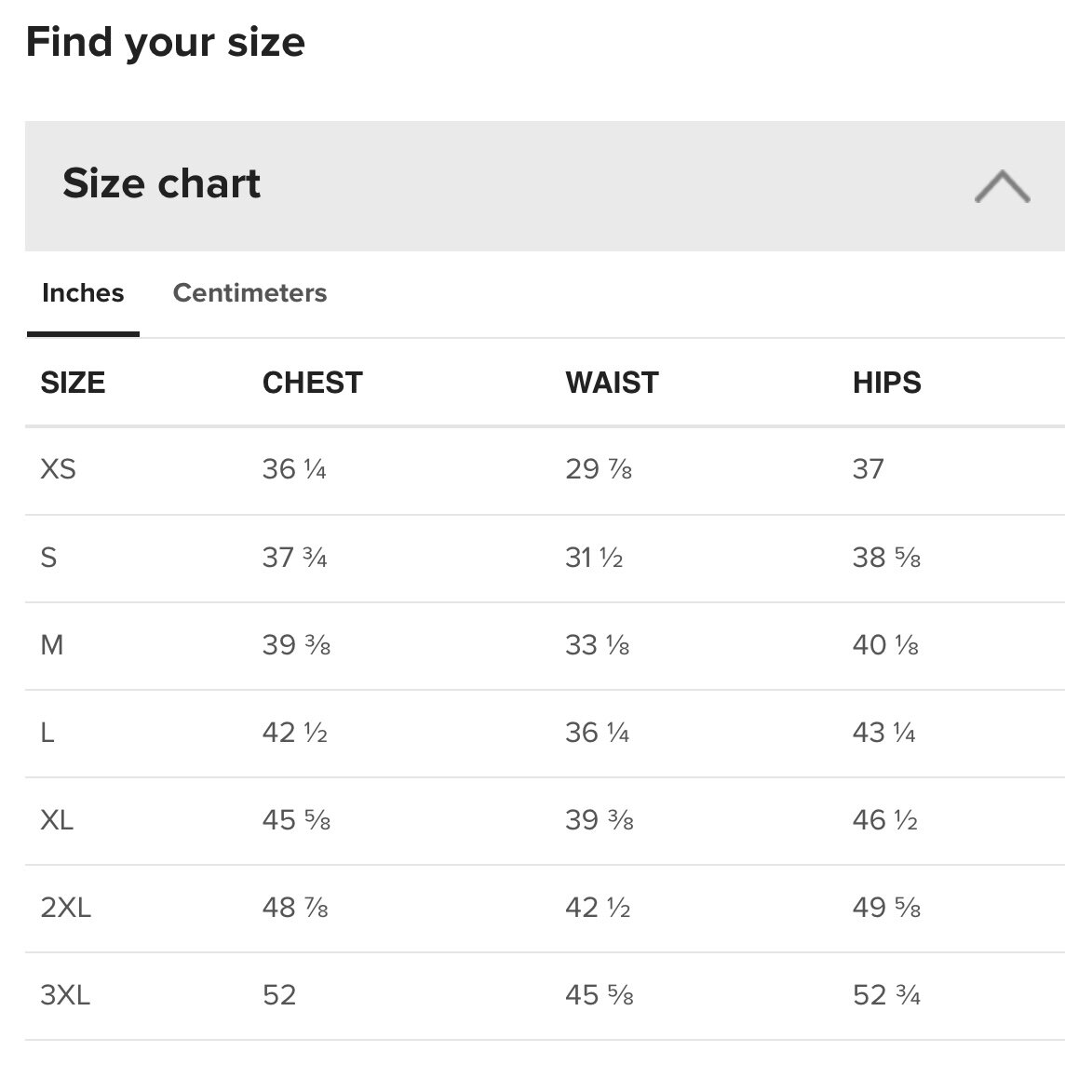Select the Inches tab

click(83, 293)
